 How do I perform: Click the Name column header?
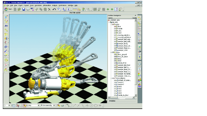pyautogui.click(x=120, y=18)
